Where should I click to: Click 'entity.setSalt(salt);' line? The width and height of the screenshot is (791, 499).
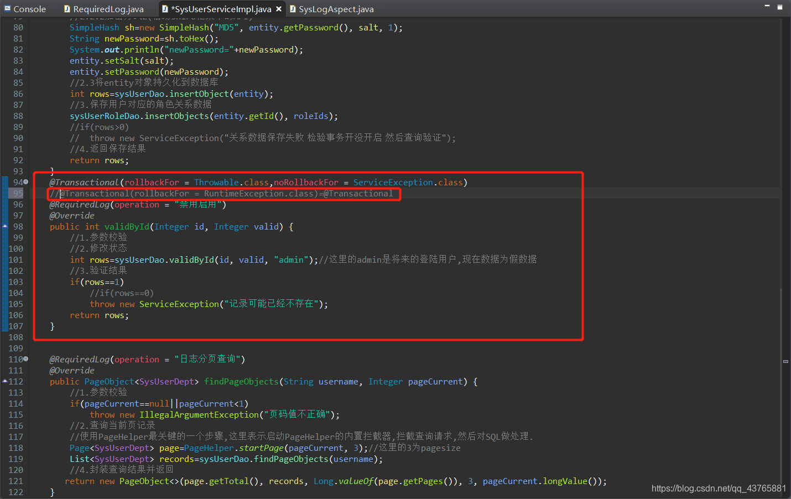[122, 60]
